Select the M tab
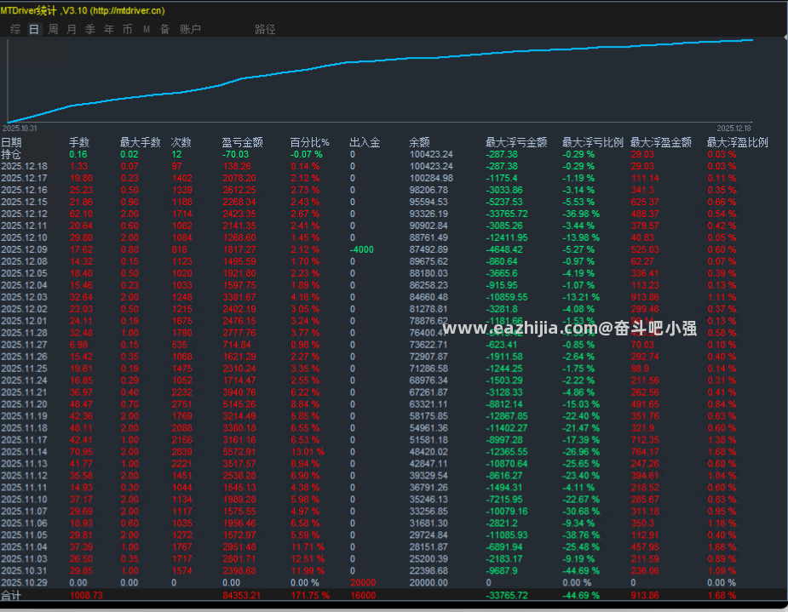 147,29
